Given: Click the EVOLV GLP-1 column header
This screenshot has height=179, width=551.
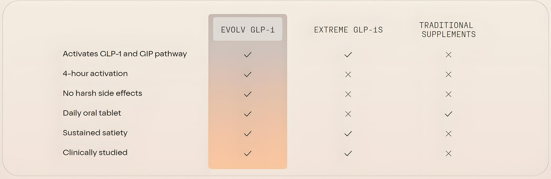Looking at the screenshot, I should pos(248,29).
